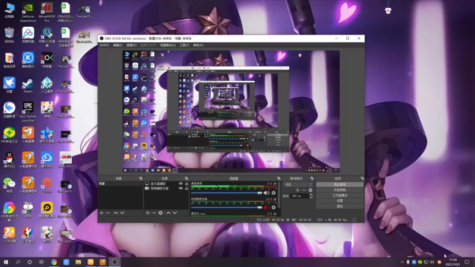The height and width of the screenshot is (267, 475).
Task: Move the scene up in the scenes panel
Action: point(115,213)
